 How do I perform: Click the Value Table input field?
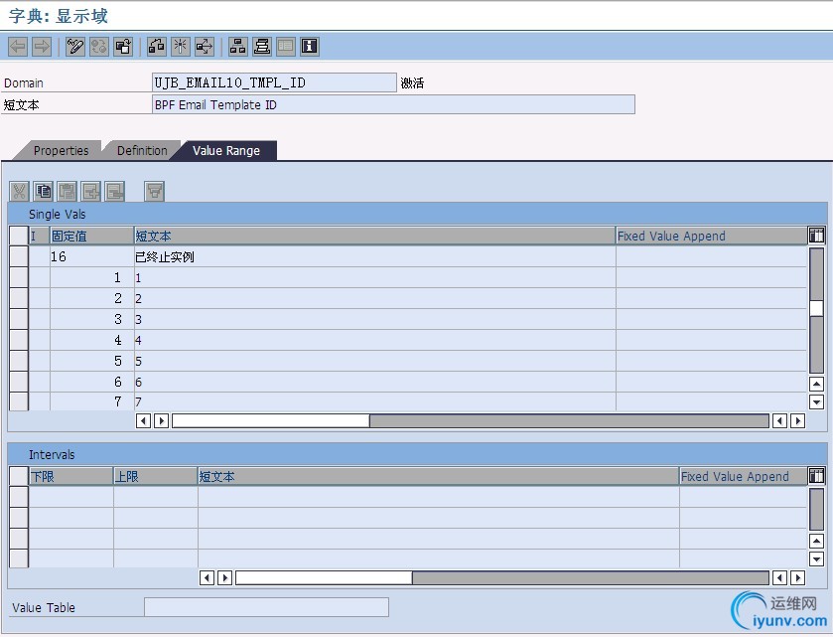(266, 607)
